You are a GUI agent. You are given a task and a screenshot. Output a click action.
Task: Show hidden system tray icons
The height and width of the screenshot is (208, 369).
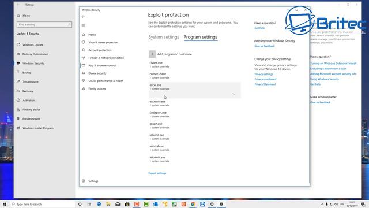click(x=322, y=204)
